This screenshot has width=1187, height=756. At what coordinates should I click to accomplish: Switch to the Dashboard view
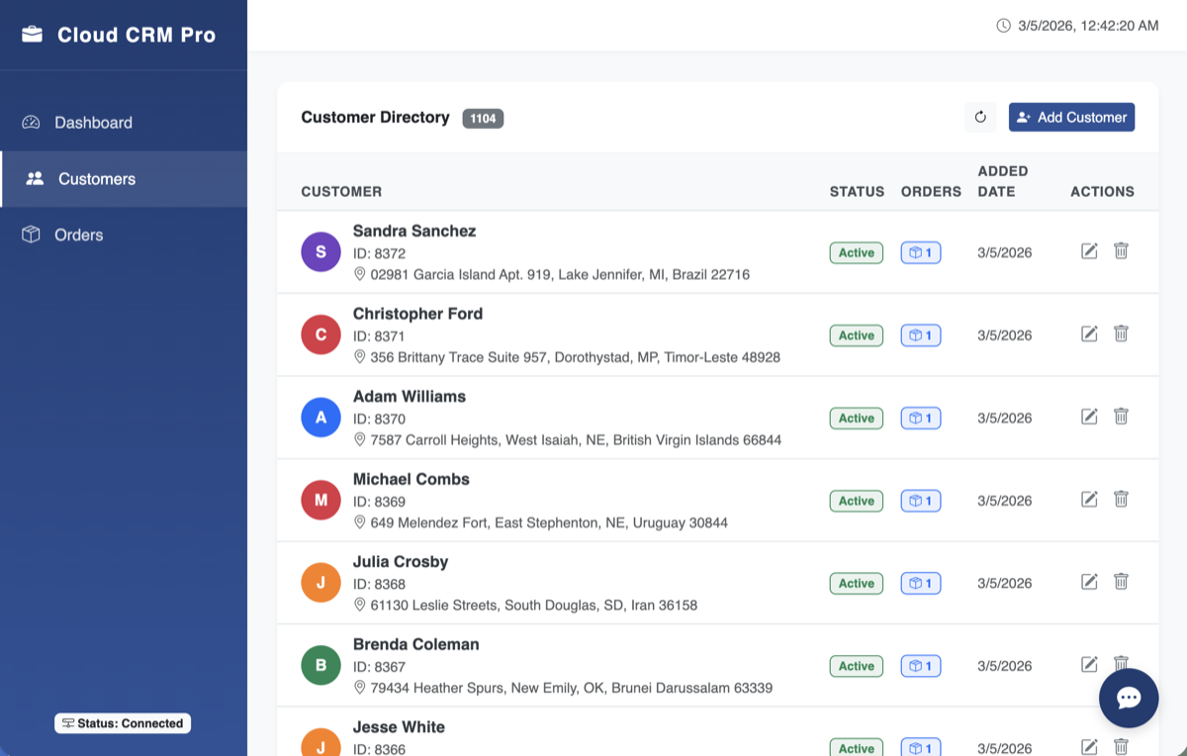tap(93, 122)
